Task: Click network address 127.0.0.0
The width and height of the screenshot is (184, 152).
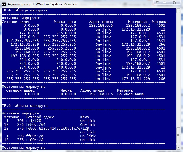Action: coord(29,33)
